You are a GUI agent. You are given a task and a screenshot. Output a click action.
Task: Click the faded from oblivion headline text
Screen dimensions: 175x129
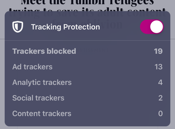point(87,24)
